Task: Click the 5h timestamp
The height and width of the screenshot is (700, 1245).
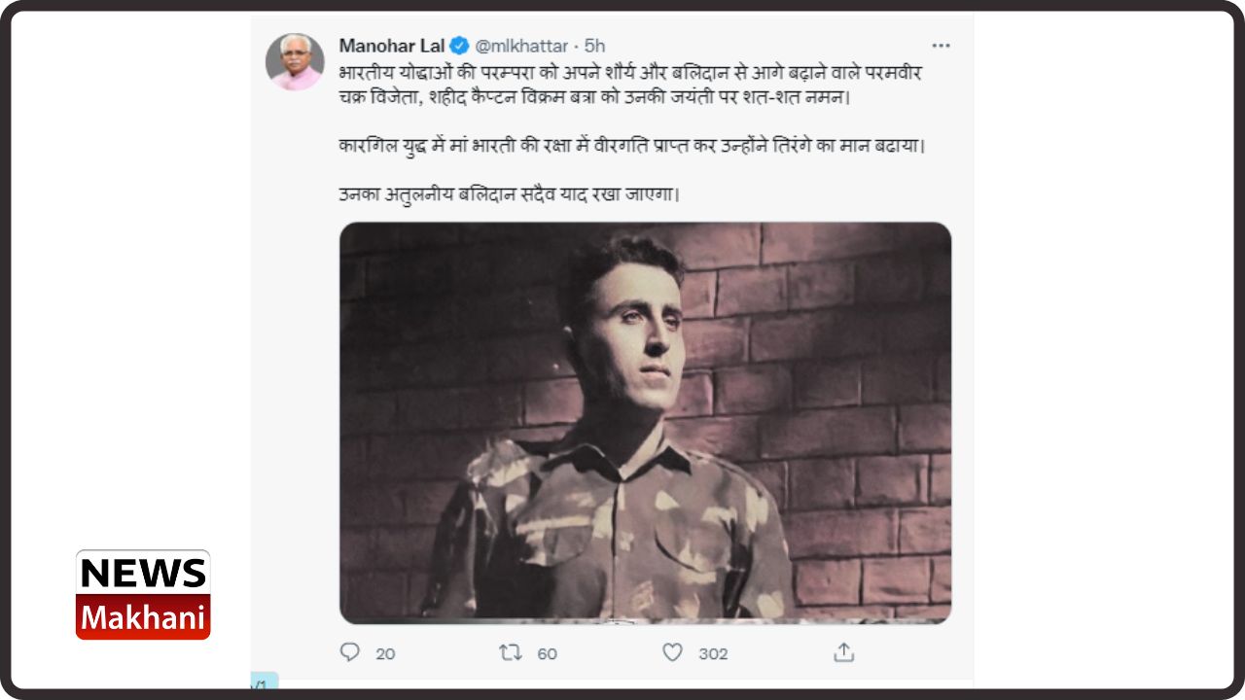Action: click(x=594, y=46)
